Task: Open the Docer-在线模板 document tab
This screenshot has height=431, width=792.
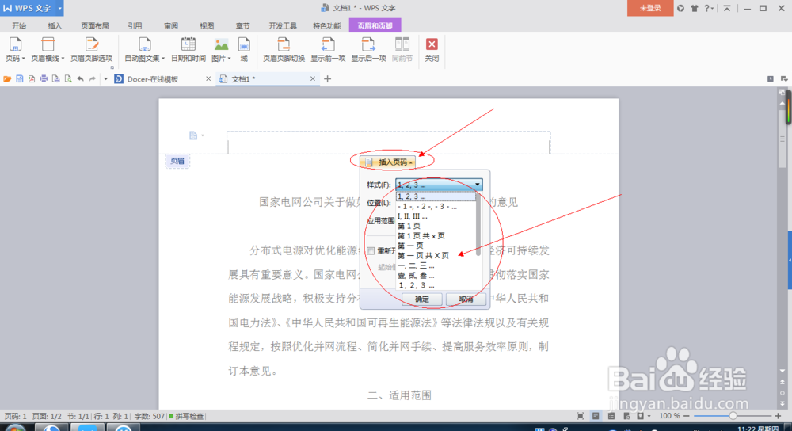Action: point(153,79)
